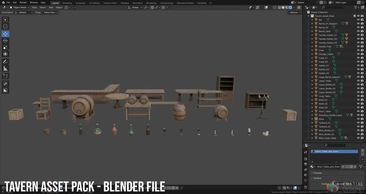Open the World properties tab
366x194 pixels.
(306, 181)
